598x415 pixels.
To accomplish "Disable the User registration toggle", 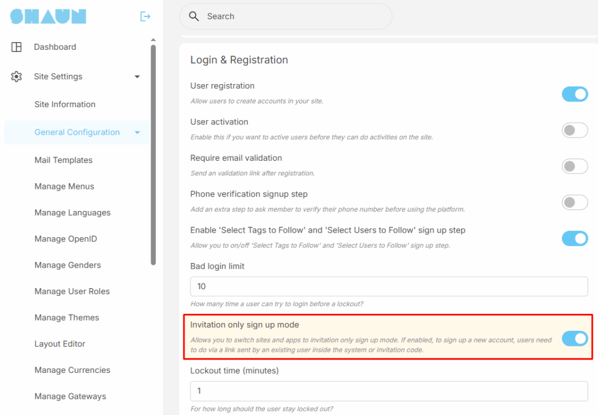I will coord(575,94).
